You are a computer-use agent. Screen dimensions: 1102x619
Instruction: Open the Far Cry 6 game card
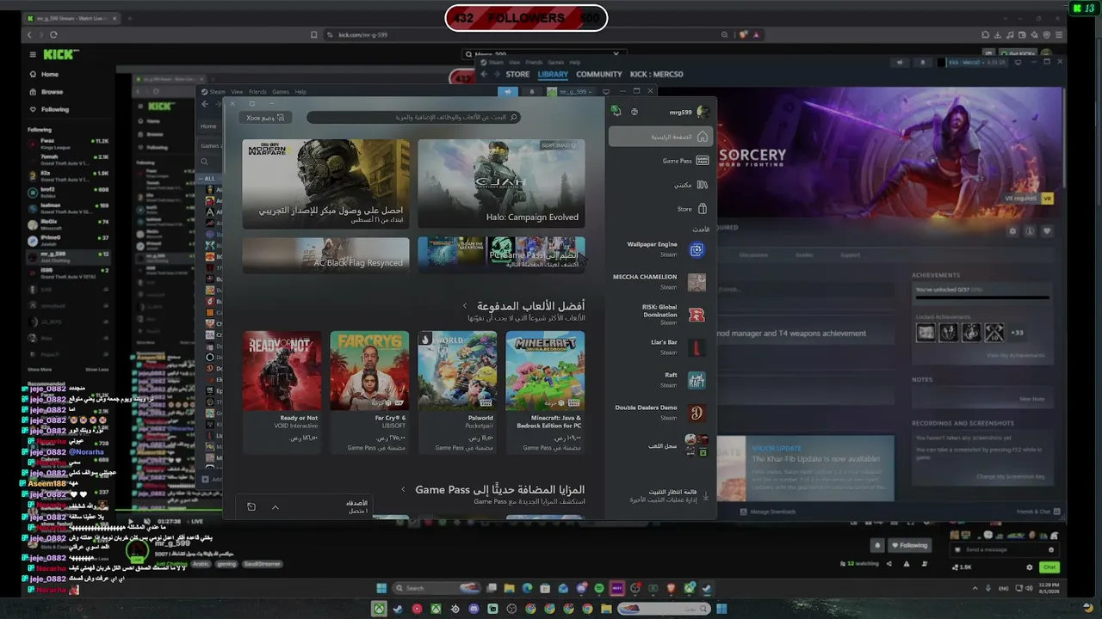point(369,391)
